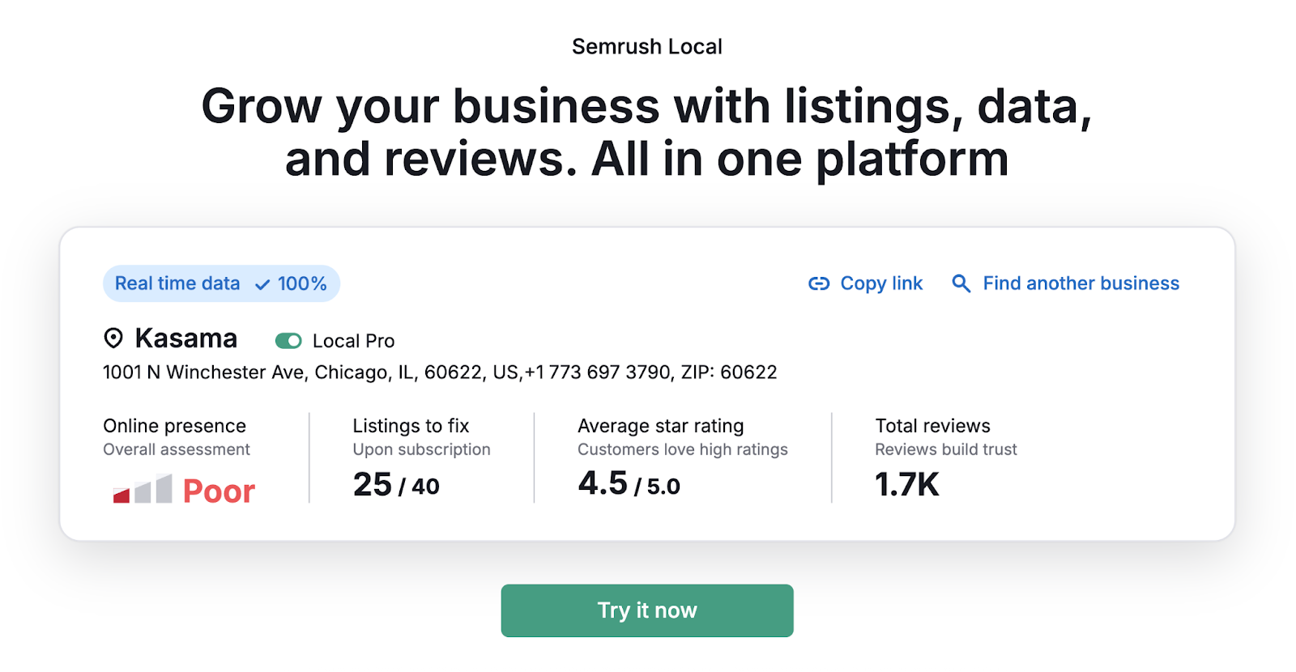Select the Kasama business name
1296x672 pixels.
pos(186,338)
